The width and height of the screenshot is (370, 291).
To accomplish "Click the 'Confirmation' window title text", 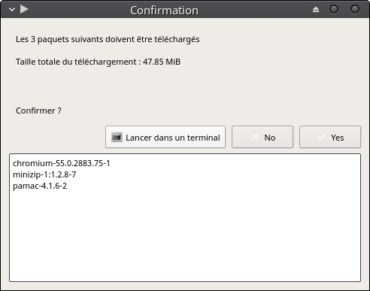I will click(164, 11).
